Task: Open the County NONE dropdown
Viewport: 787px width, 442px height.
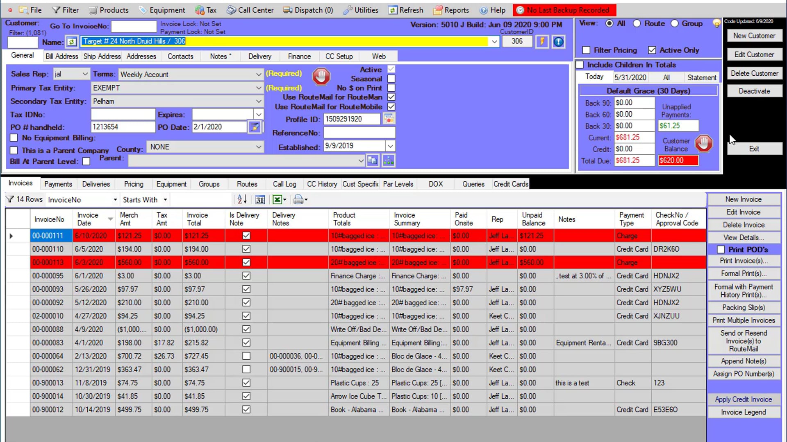Action: tap(259, 147)
